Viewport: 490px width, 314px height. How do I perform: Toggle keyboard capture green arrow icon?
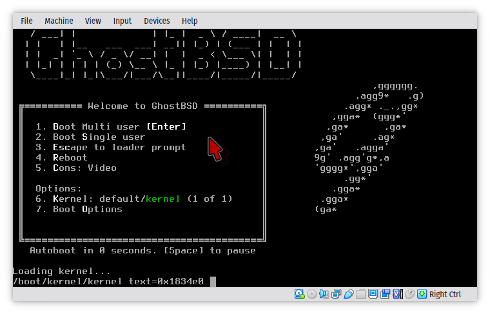coord(422,294)
